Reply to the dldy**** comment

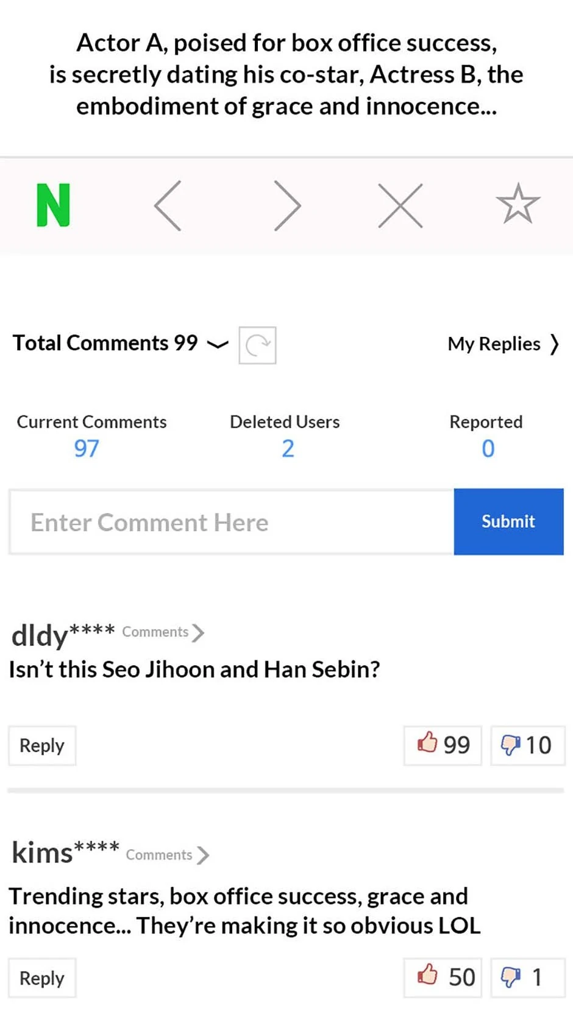[x=42, y=745]
